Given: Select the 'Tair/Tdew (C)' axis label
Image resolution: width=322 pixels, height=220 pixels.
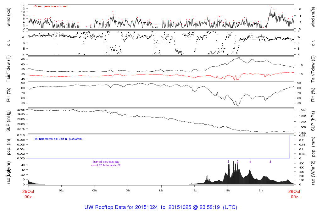Looking at the screenshot, I should point(313,69).
